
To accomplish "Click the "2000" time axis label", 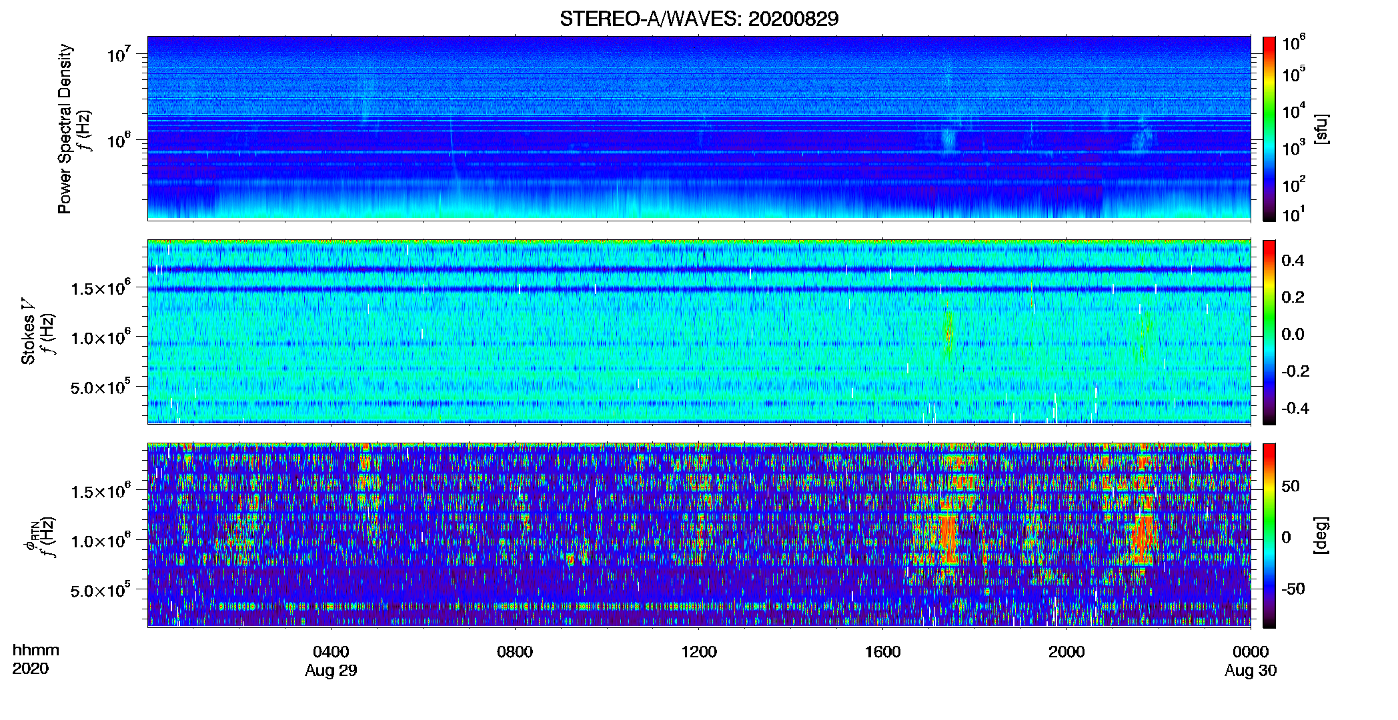I will (x=1067, y=651).
